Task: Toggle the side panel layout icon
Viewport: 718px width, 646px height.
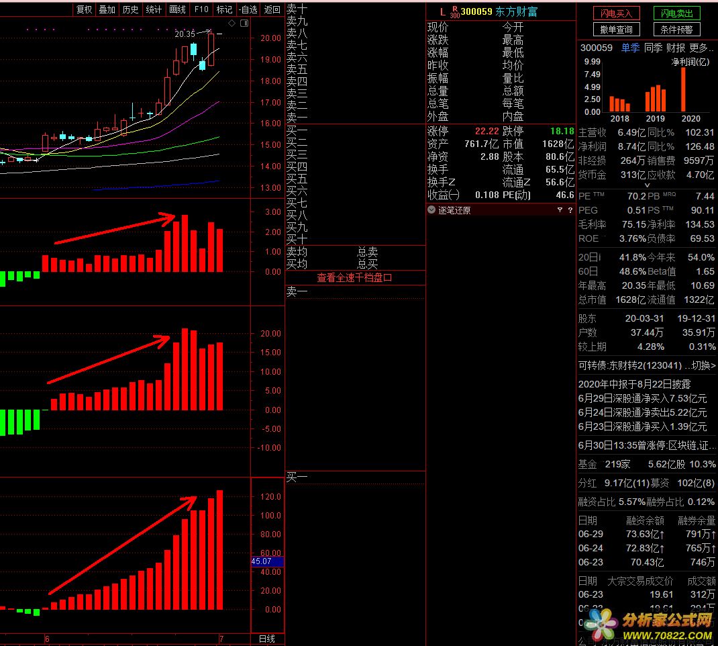Action: [244, 24]
